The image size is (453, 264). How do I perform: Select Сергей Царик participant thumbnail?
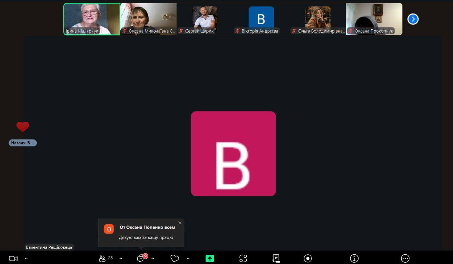click(x=205, y=19)
